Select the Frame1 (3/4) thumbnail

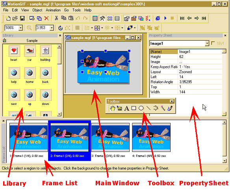click(110, 137)
